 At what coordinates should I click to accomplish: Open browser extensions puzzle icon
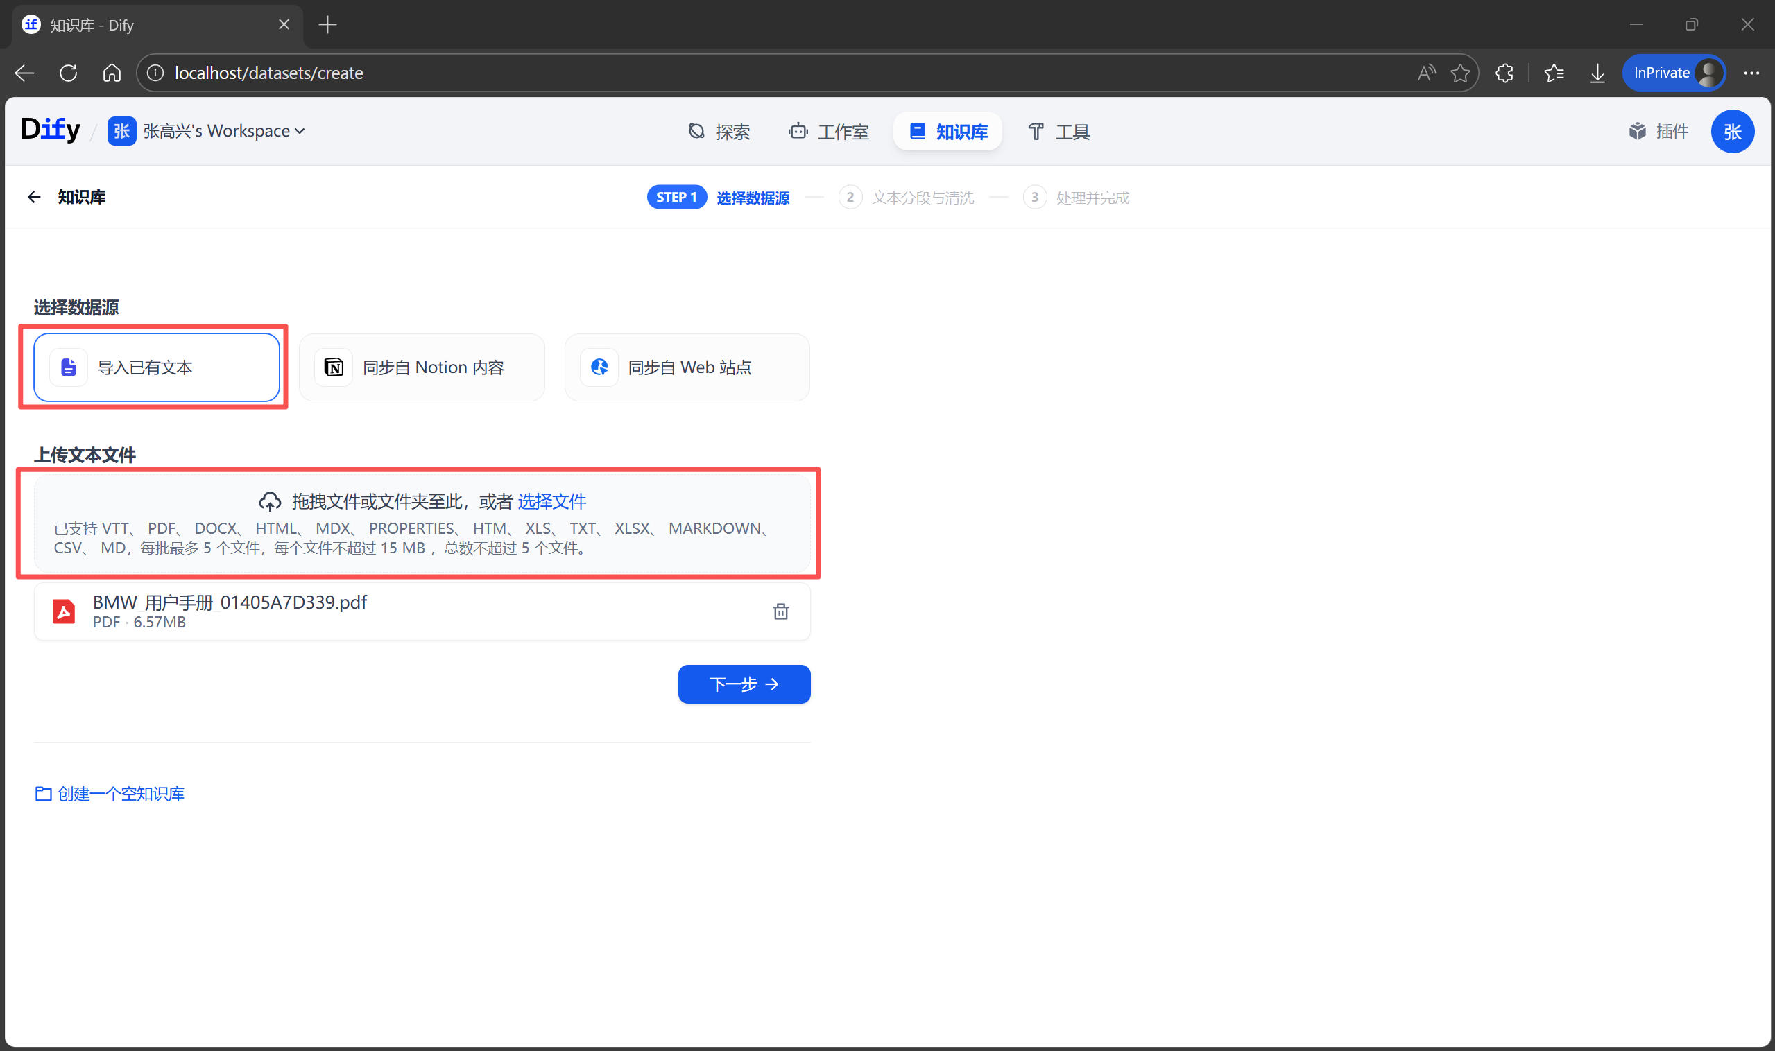point(1504,73)
